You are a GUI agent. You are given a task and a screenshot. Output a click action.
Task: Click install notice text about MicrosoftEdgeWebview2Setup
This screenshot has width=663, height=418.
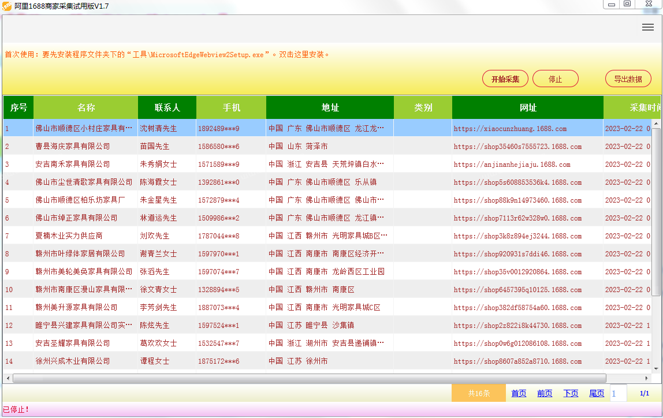click(x=166, y=54)
